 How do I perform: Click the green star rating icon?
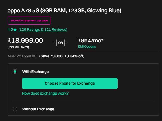(x=15, y=30)
